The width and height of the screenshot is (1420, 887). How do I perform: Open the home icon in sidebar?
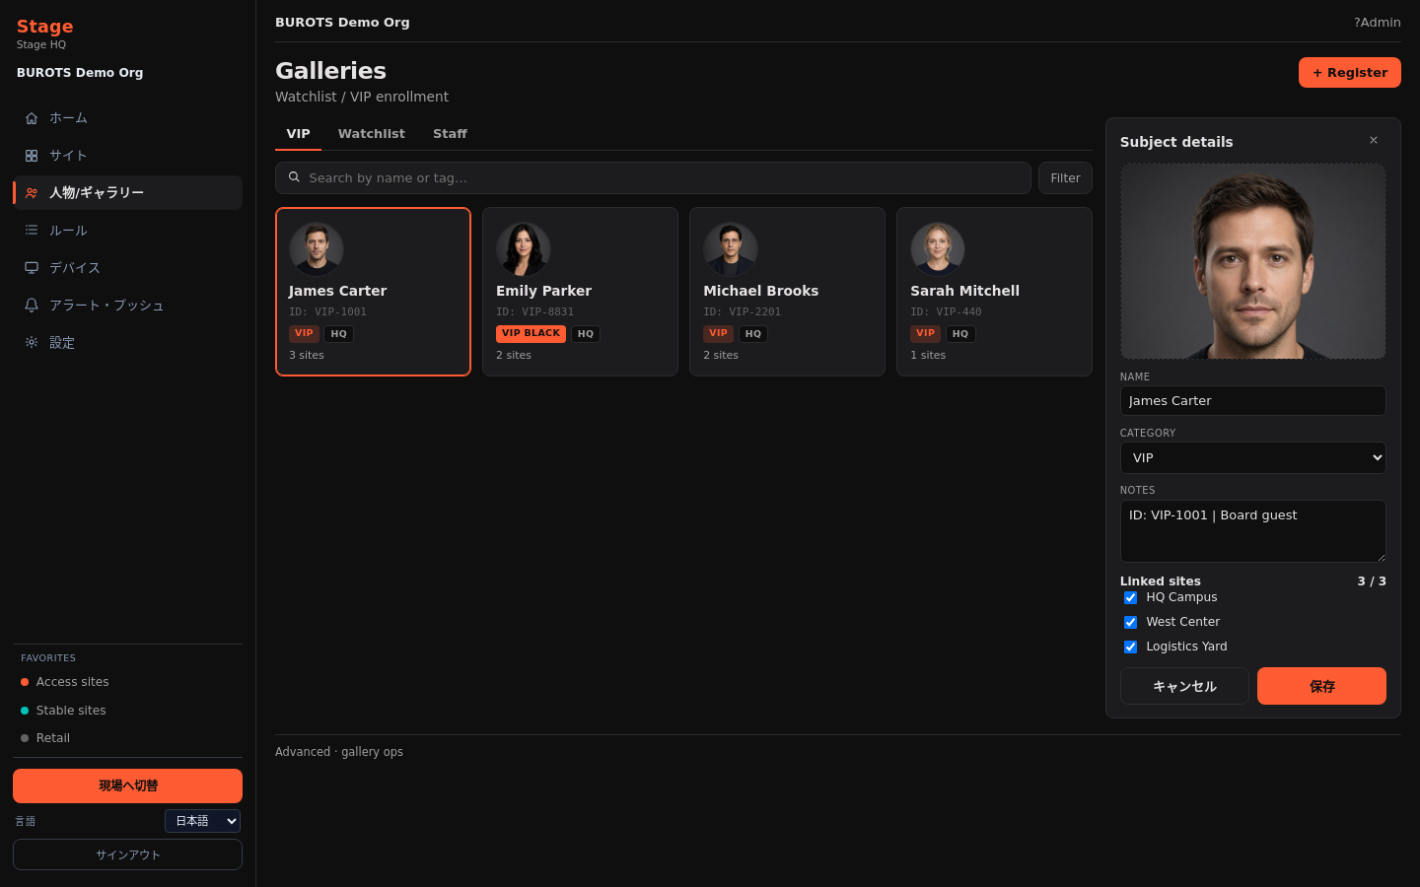(32, 118)
